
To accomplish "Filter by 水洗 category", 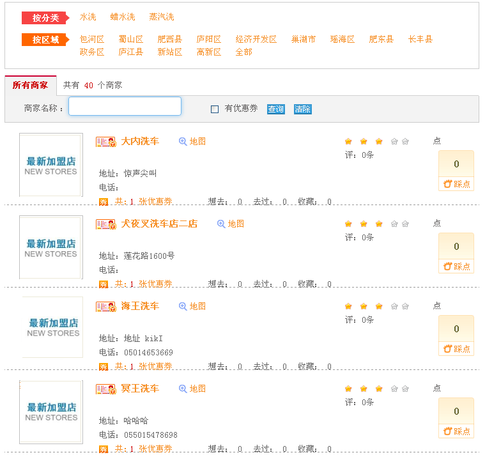I will 88,17.
